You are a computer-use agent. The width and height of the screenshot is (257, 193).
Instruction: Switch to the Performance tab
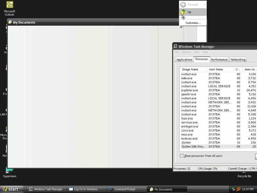tap(219, 60)
